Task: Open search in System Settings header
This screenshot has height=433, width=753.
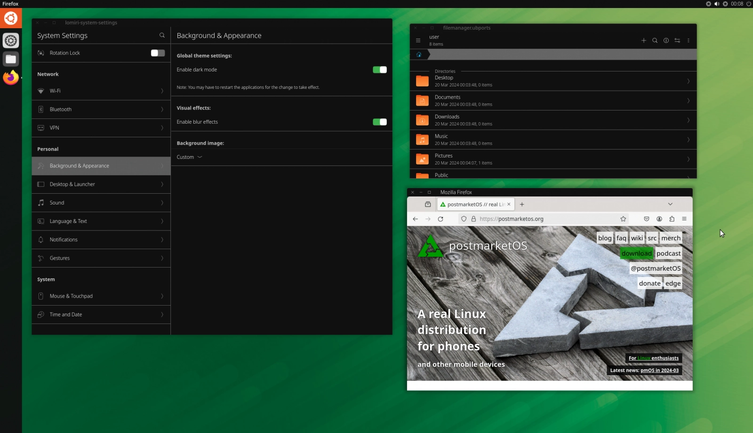Action: point(162,35)
